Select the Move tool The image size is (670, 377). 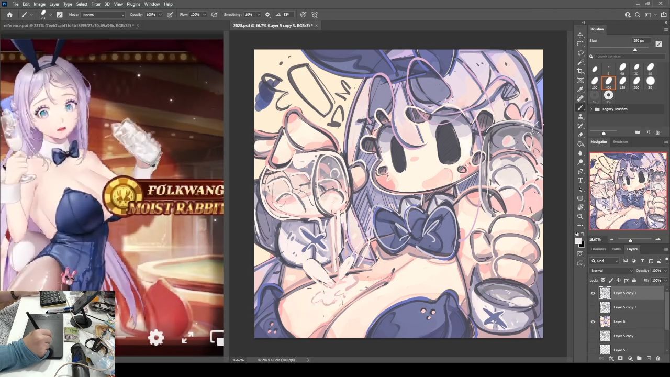pyautogui.click(x=580, y=35)
